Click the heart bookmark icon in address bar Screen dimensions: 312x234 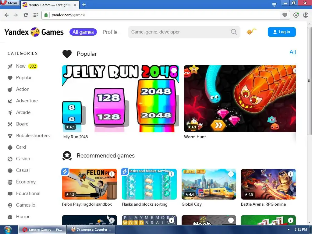point(285,15)
